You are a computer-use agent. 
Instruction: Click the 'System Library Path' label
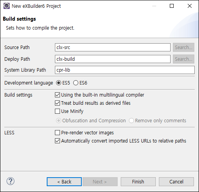pyautogui.click(x=25, y=70)
